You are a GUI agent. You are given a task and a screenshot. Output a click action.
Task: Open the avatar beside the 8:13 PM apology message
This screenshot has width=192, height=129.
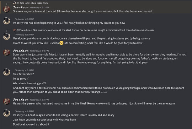6,21
